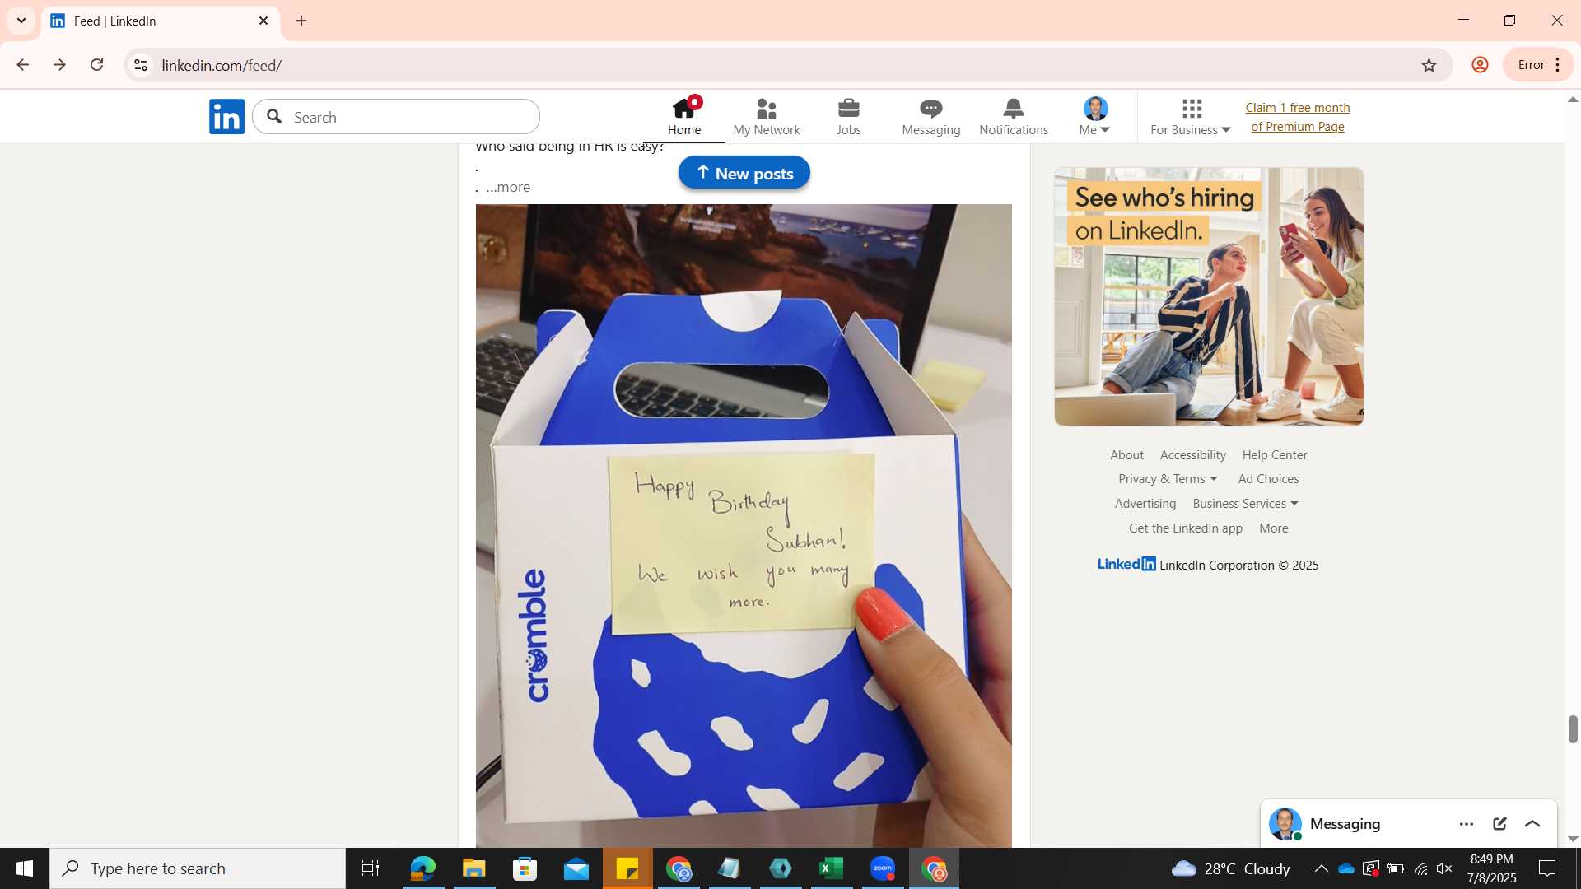Image resolution: width=1581 pixels, height=889 pixels.
Task: Click the Chrome Error menu button
Action: point(1538,65)
